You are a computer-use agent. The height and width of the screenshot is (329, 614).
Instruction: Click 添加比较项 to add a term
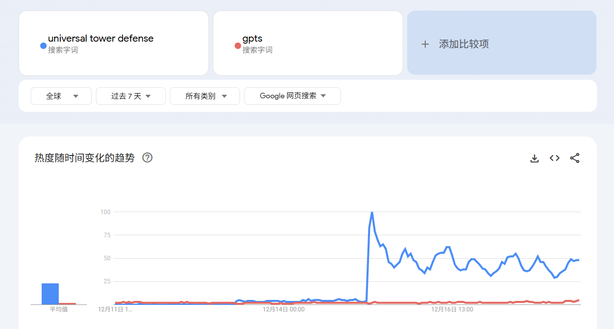tap(463, 44)
